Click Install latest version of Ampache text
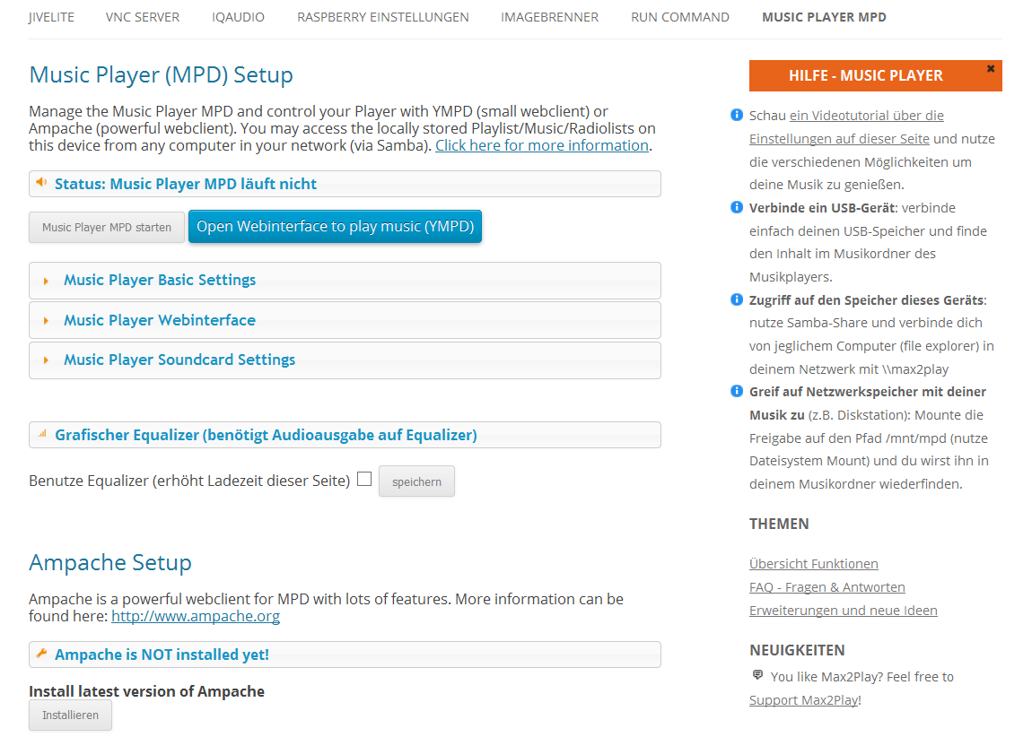The image size is (1032, 737). [147, 691]
